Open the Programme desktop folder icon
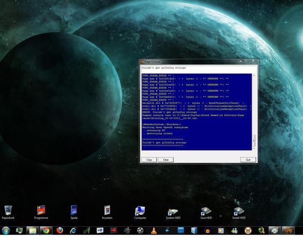303x237 pixels. click(41, 212)
